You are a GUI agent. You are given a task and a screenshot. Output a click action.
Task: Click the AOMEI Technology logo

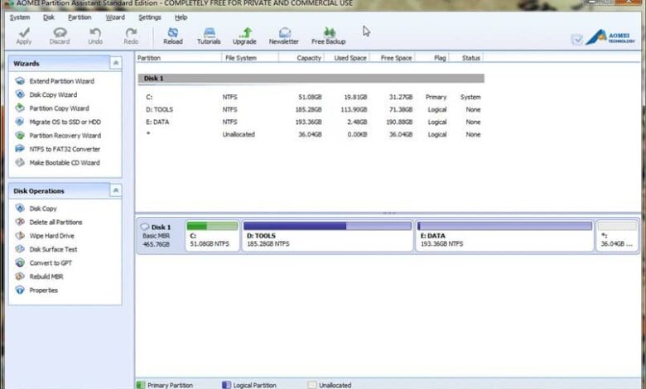coord(610,37)
